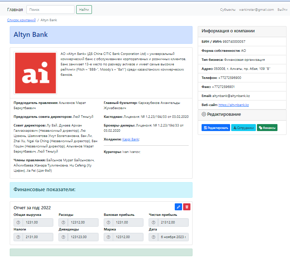
Task: Select the Телефон number +77272596900
Action: [230, 78]
